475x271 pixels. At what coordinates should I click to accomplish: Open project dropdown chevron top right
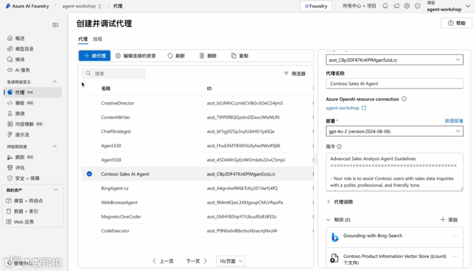tap(468, 6)
